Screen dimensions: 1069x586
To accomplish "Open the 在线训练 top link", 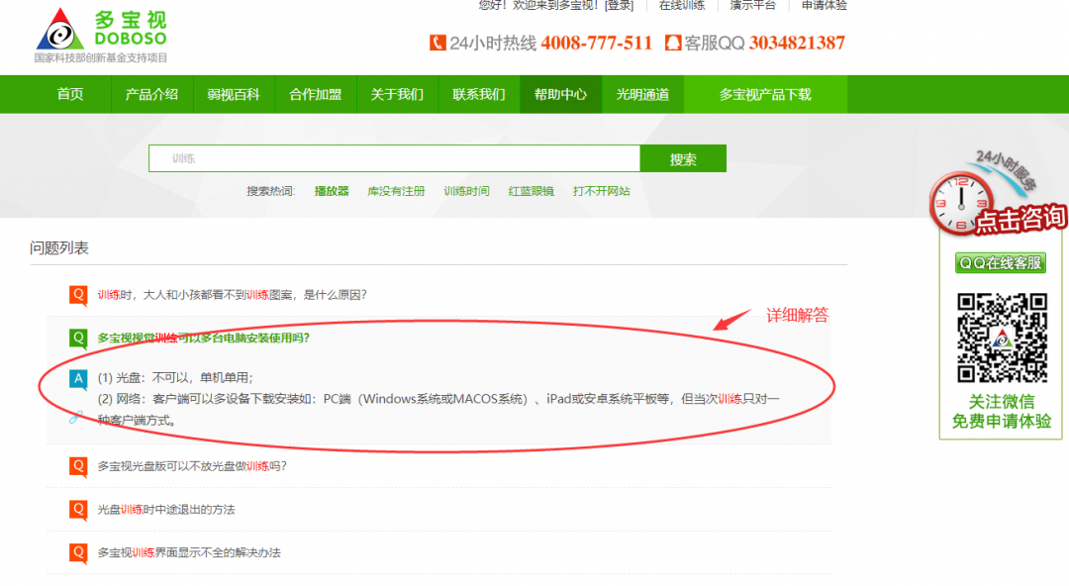I will (x=682, y=6).
